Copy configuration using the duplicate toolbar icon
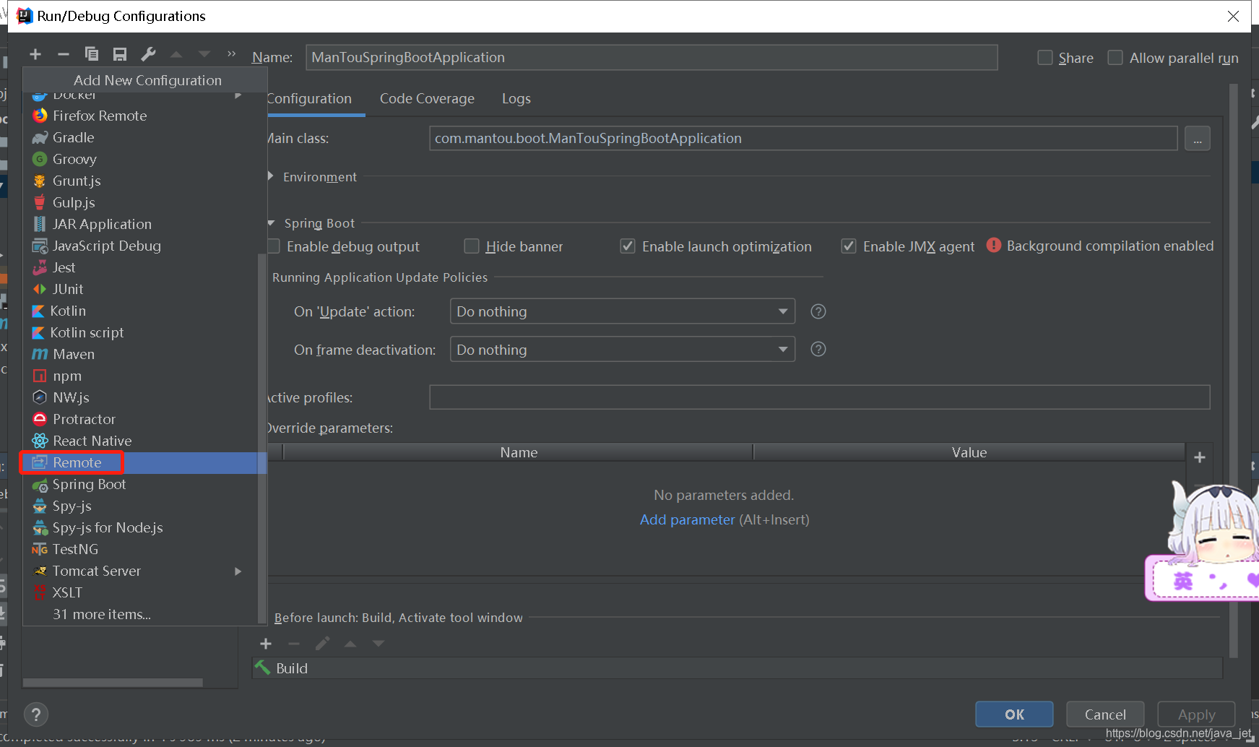1259x747 pixels. (x=92, y=54)
